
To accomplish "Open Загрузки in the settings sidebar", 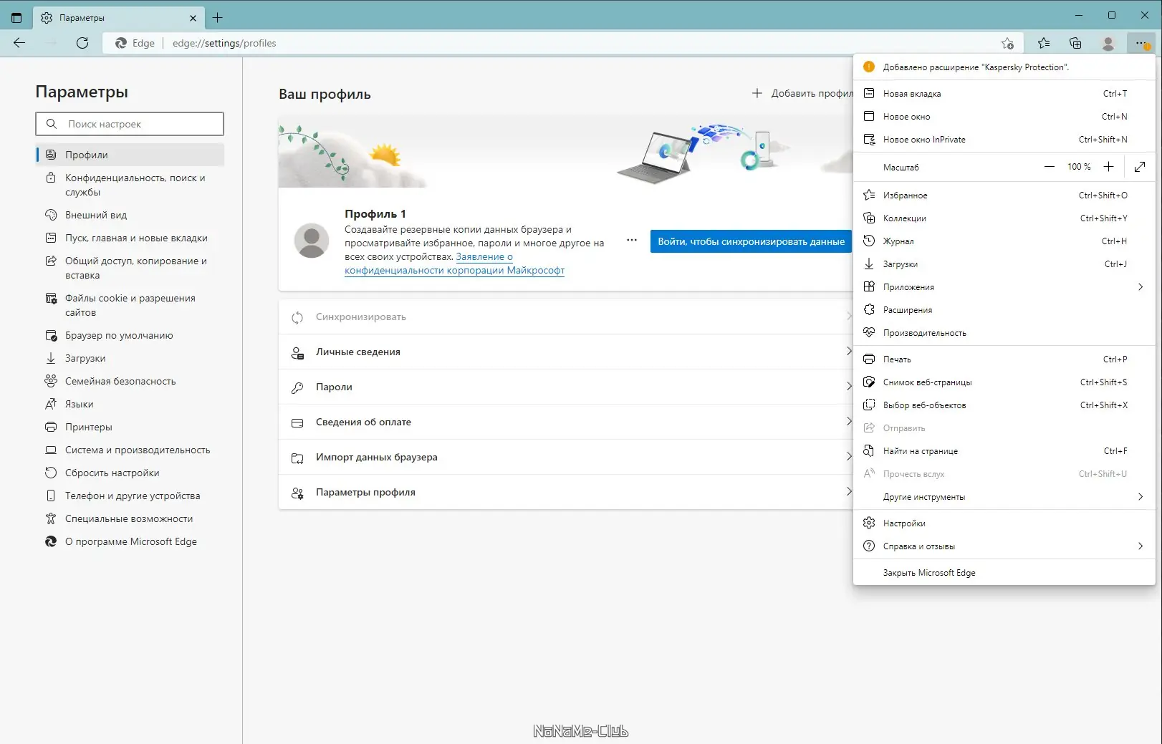I will tap(130, 358).
